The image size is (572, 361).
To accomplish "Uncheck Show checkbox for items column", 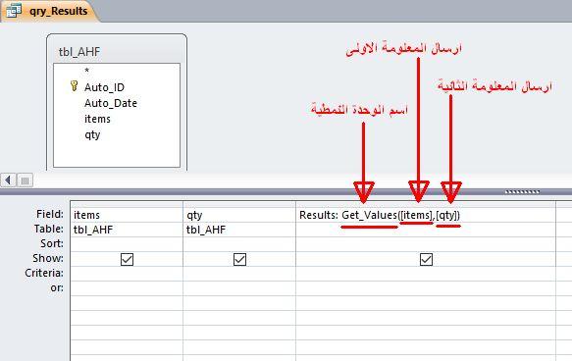I will [x=127, y=259].
